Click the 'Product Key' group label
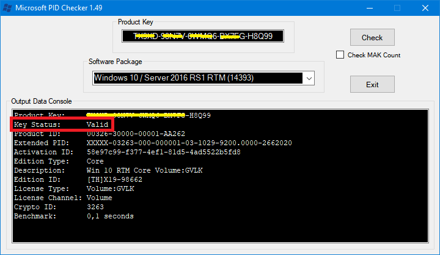Viewport: 440px width, 255px height. coord(136,22)
